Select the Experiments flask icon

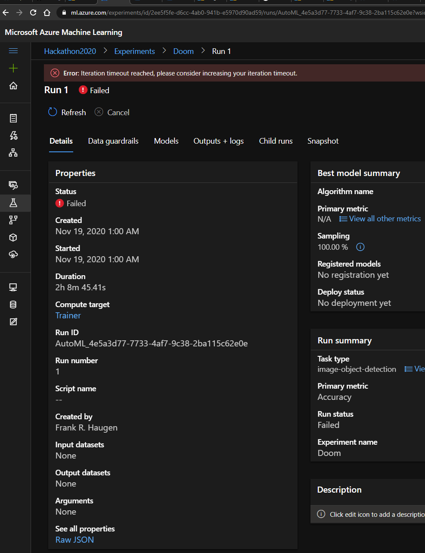coord(13,203)
